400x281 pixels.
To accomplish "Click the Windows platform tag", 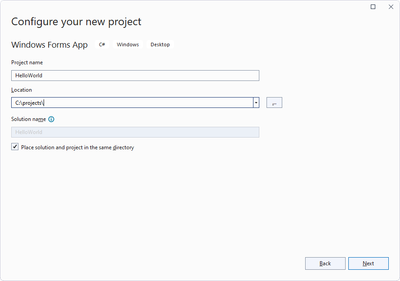I will [x=128, y=45].
